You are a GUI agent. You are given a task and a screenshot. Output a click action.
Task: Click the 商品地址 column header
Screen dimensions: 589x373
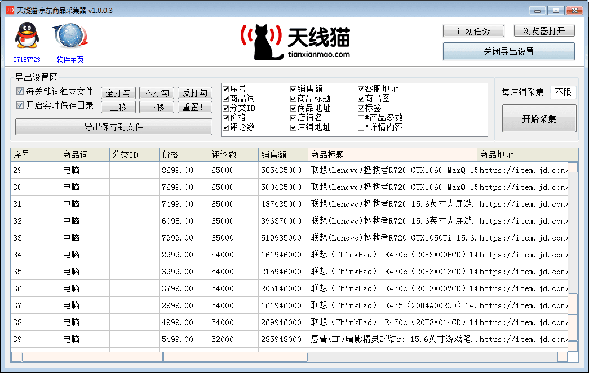528,155
